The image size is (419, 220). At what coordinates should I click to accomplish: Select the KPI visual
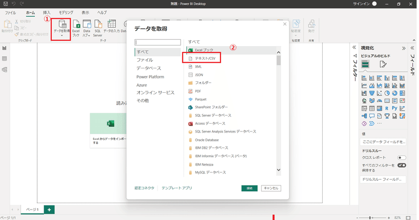pyautogui.click(x=402, y=101)
